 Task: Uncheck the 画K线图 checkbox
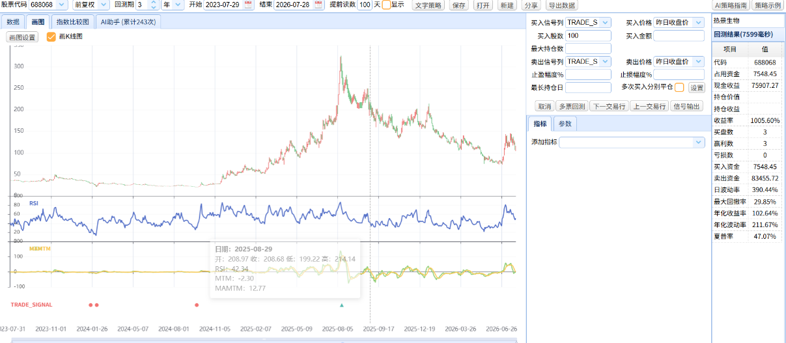pos(51,36)
